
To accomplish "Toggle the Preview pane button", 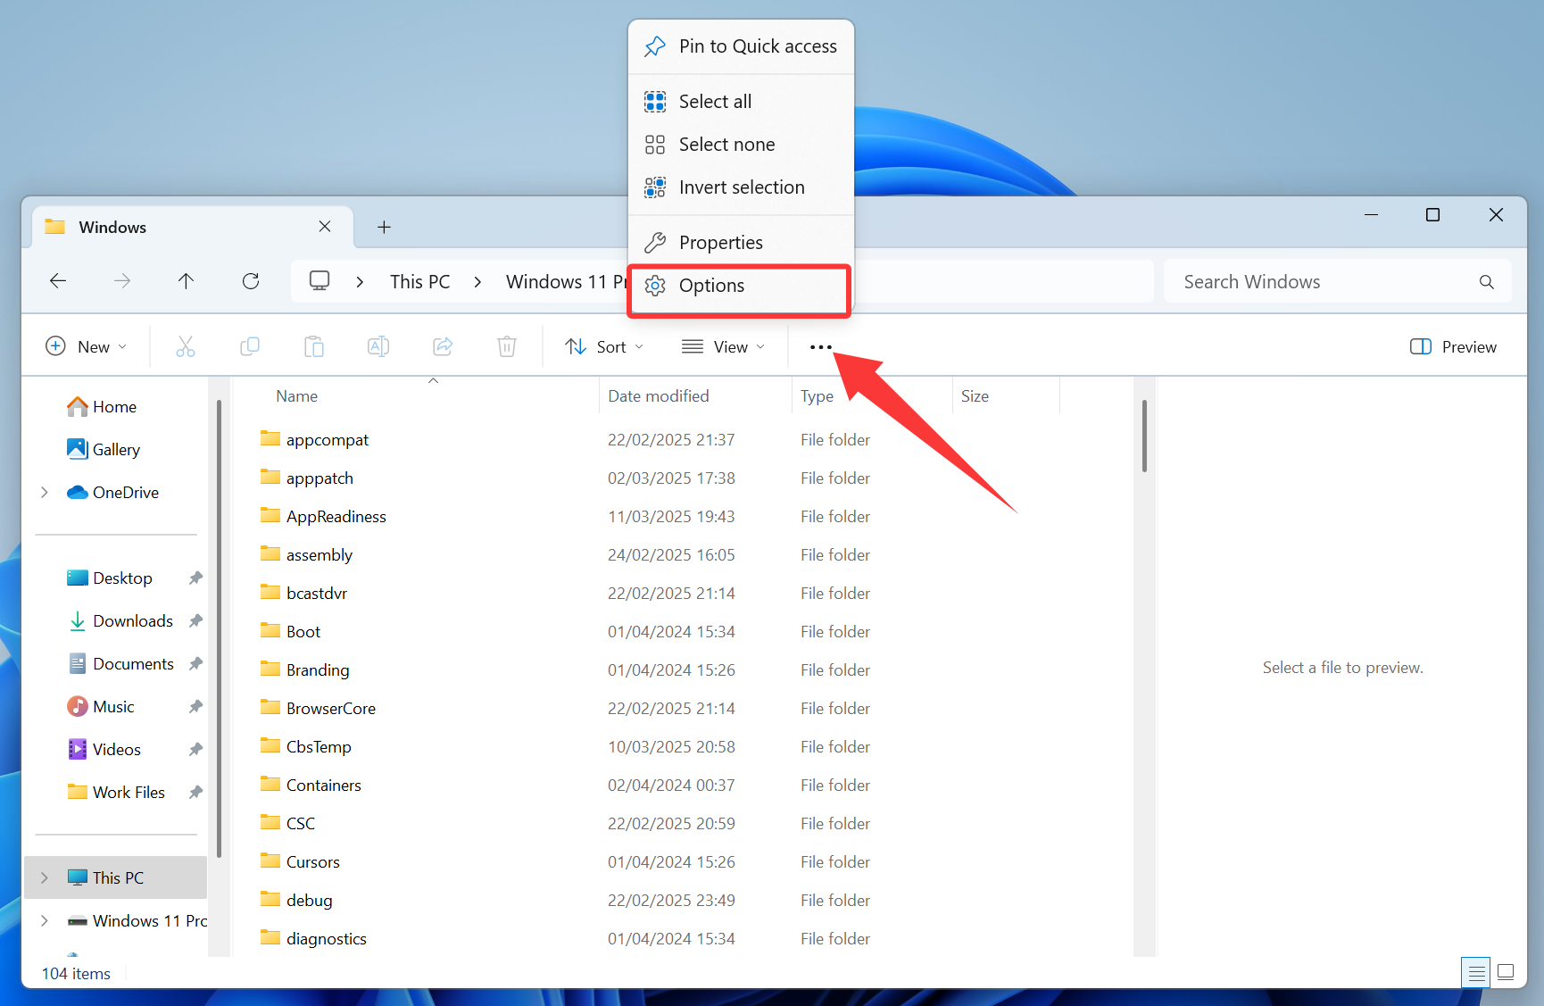I will point(1453,346).
